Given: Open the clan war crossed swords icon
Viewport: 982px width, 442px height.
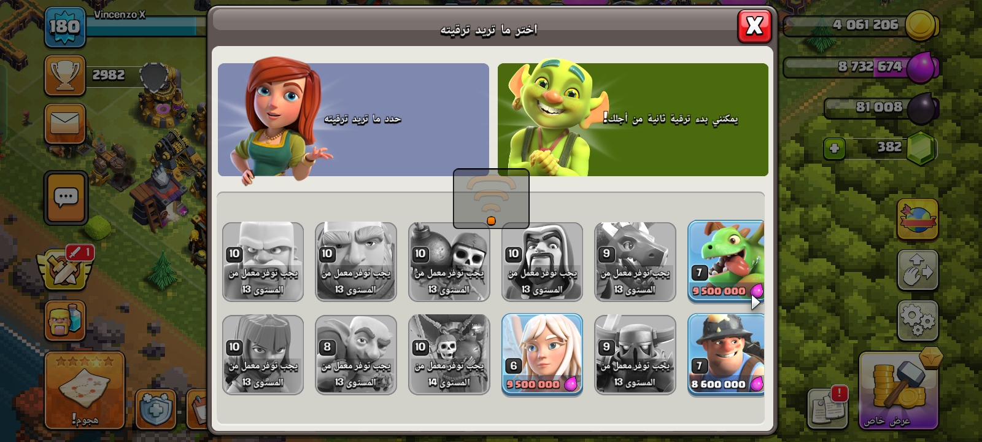Looking at the screenshot, I should click(x=64, y=269).
